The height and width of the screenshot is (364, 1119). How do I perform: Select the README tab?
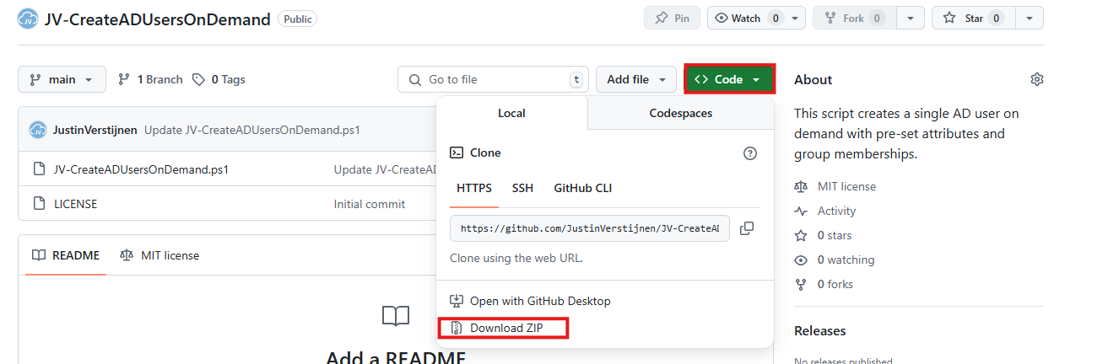pyautogui.click(x=66, y=255)
